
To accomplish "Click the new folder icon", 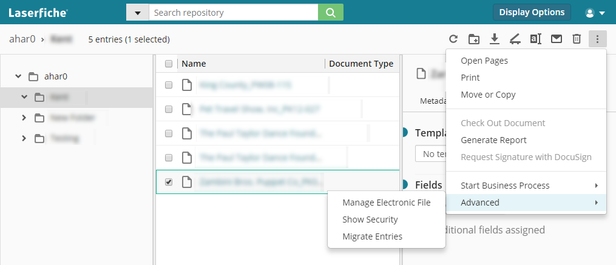I will [x=474, y=39].
